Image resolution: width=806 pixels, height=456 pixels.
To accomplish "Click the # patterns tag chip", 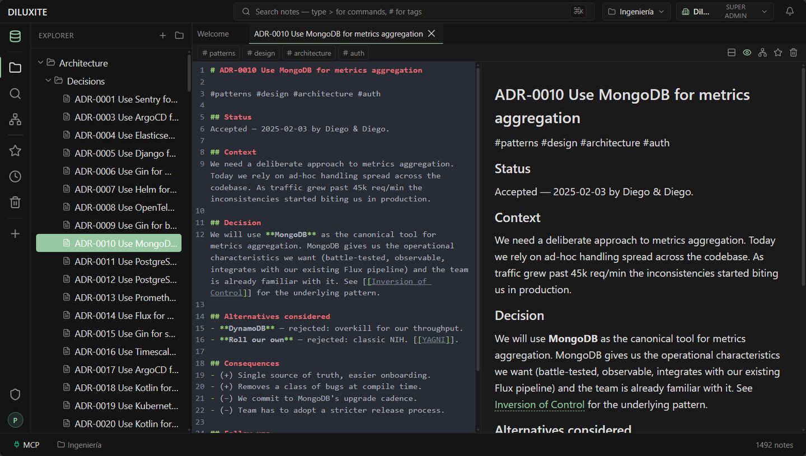I will [219, 53].
